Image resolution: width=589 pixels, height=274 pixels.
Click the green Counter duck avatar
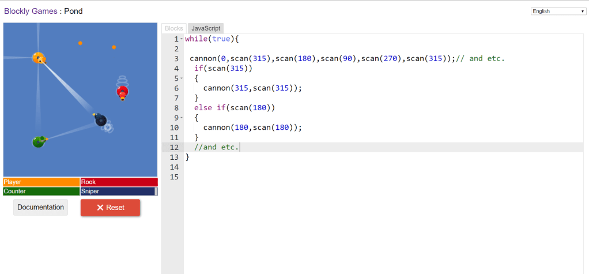click(x=39, y=141)
